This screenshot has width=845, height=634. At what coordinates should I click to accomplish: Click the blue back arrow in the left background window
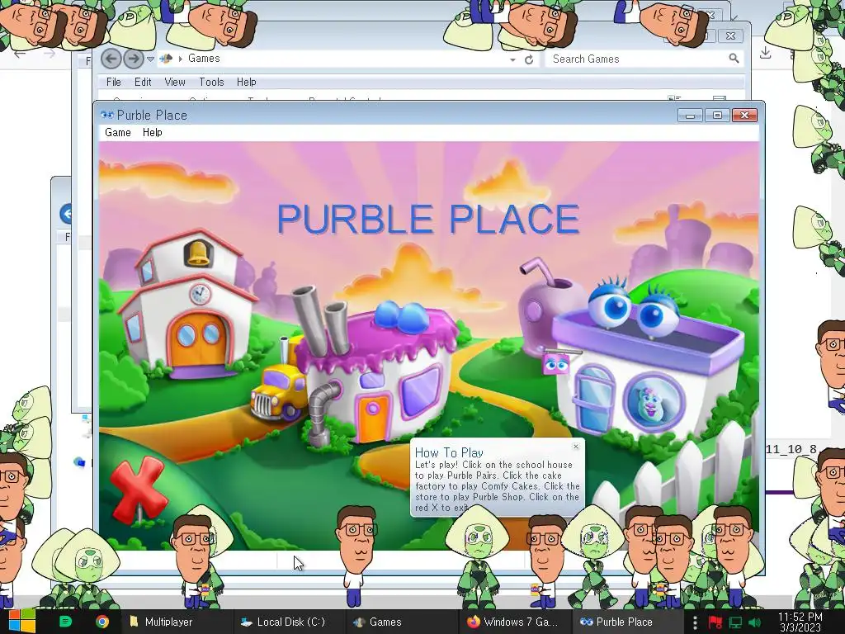click(66, 214)
